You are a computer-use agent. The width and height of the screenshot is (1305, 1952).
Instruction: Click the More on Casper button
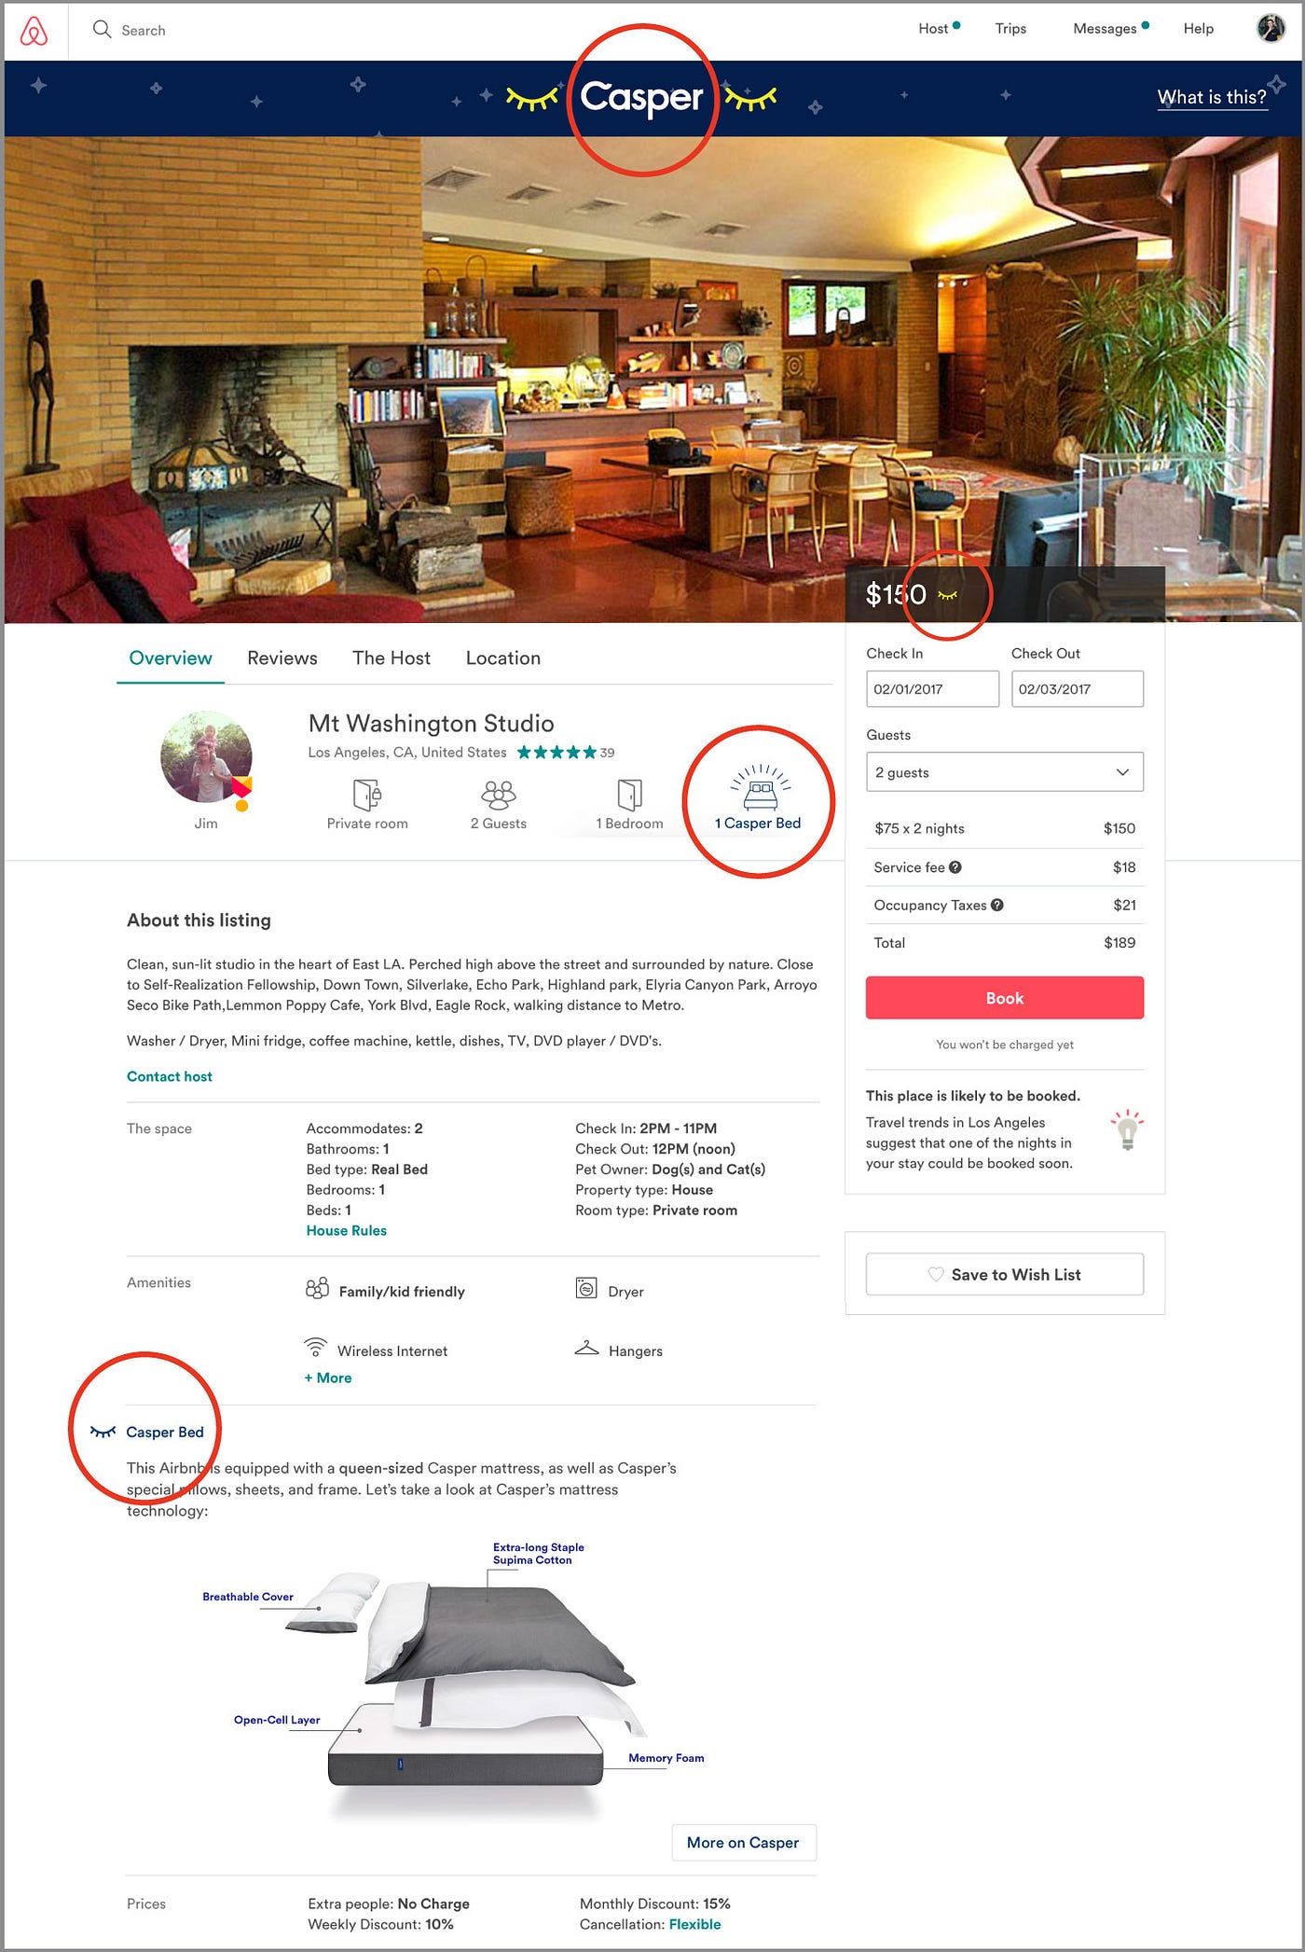click(x=744, y=1842)
